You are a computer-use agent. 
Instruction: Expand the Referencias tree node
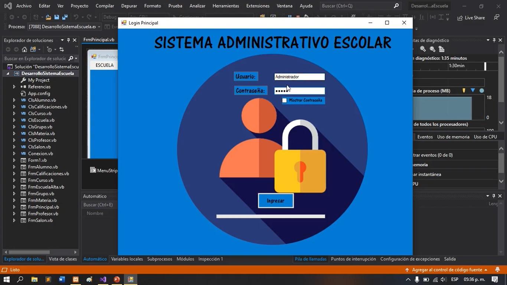click(14, 86)
